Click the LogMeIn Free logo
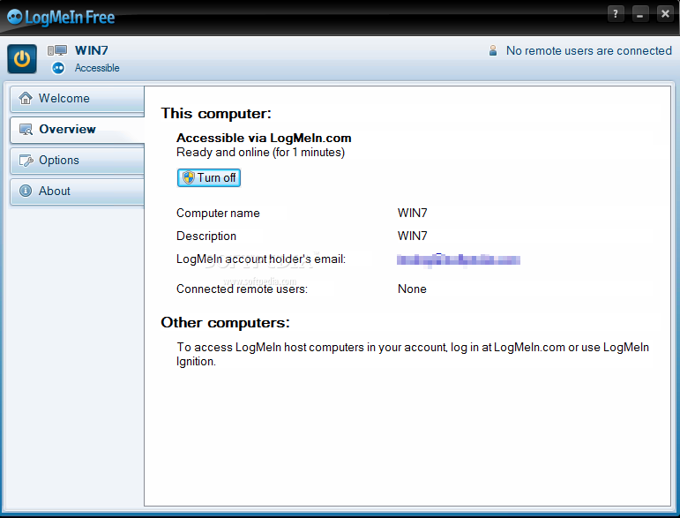 [x=61, y=18]
